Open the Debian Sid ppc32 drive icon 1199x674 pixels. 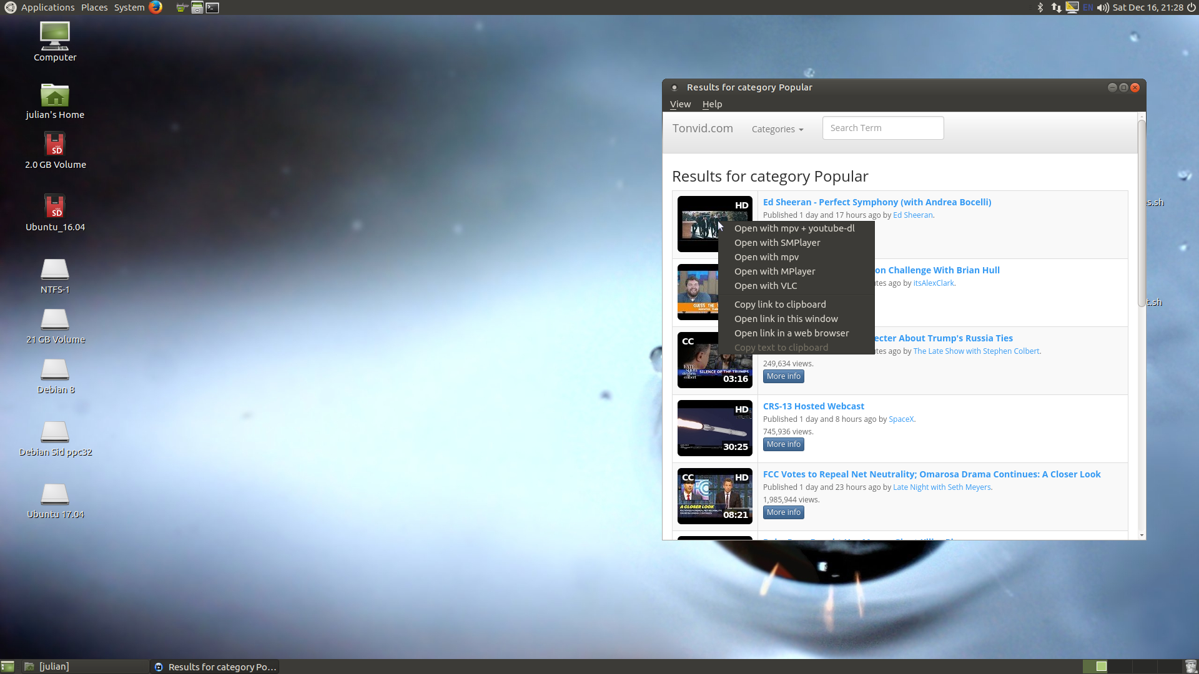point(55,432)
